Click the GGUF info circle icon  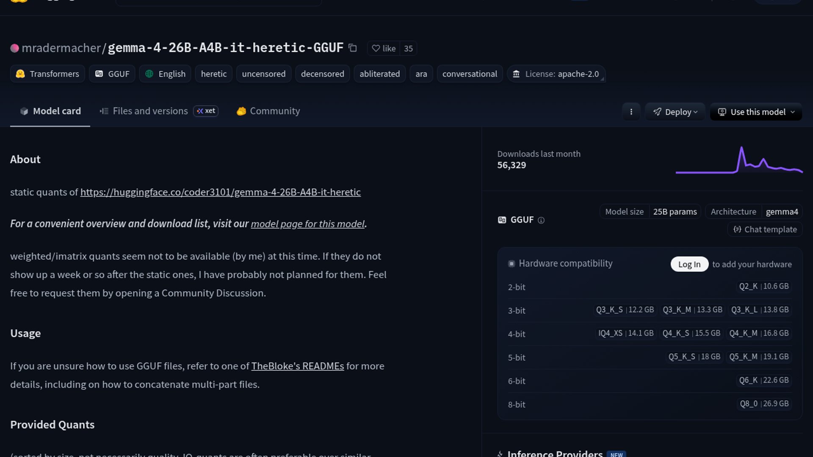click(x=541, y=220)
